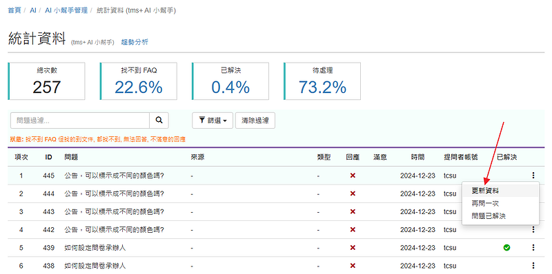Click the 提問者帳號 column header

(x=461, y=157)
